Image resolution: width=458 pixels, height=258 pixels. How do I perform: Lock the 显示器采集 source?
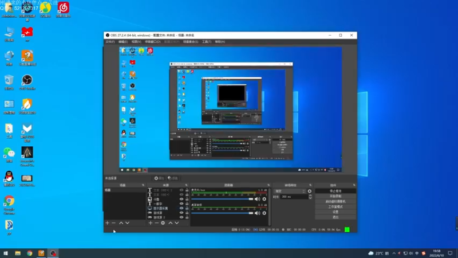[187, 208]
